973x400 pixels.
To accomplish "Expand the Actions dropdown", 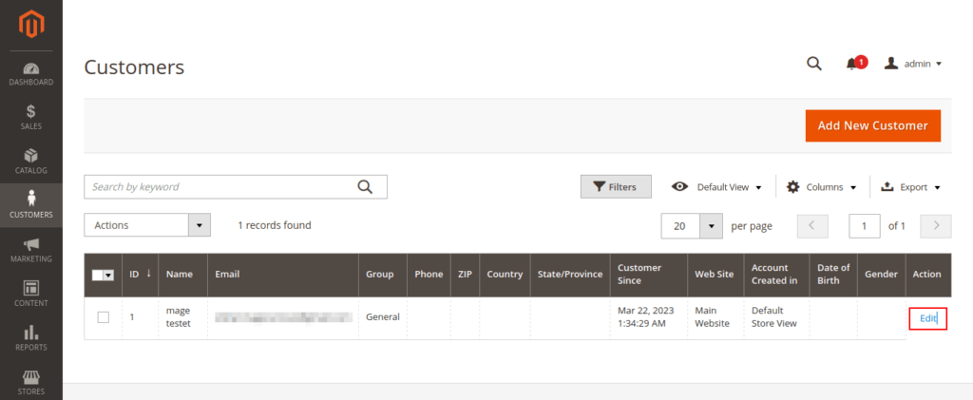I will pyautogui.click(x=147, y=225).
